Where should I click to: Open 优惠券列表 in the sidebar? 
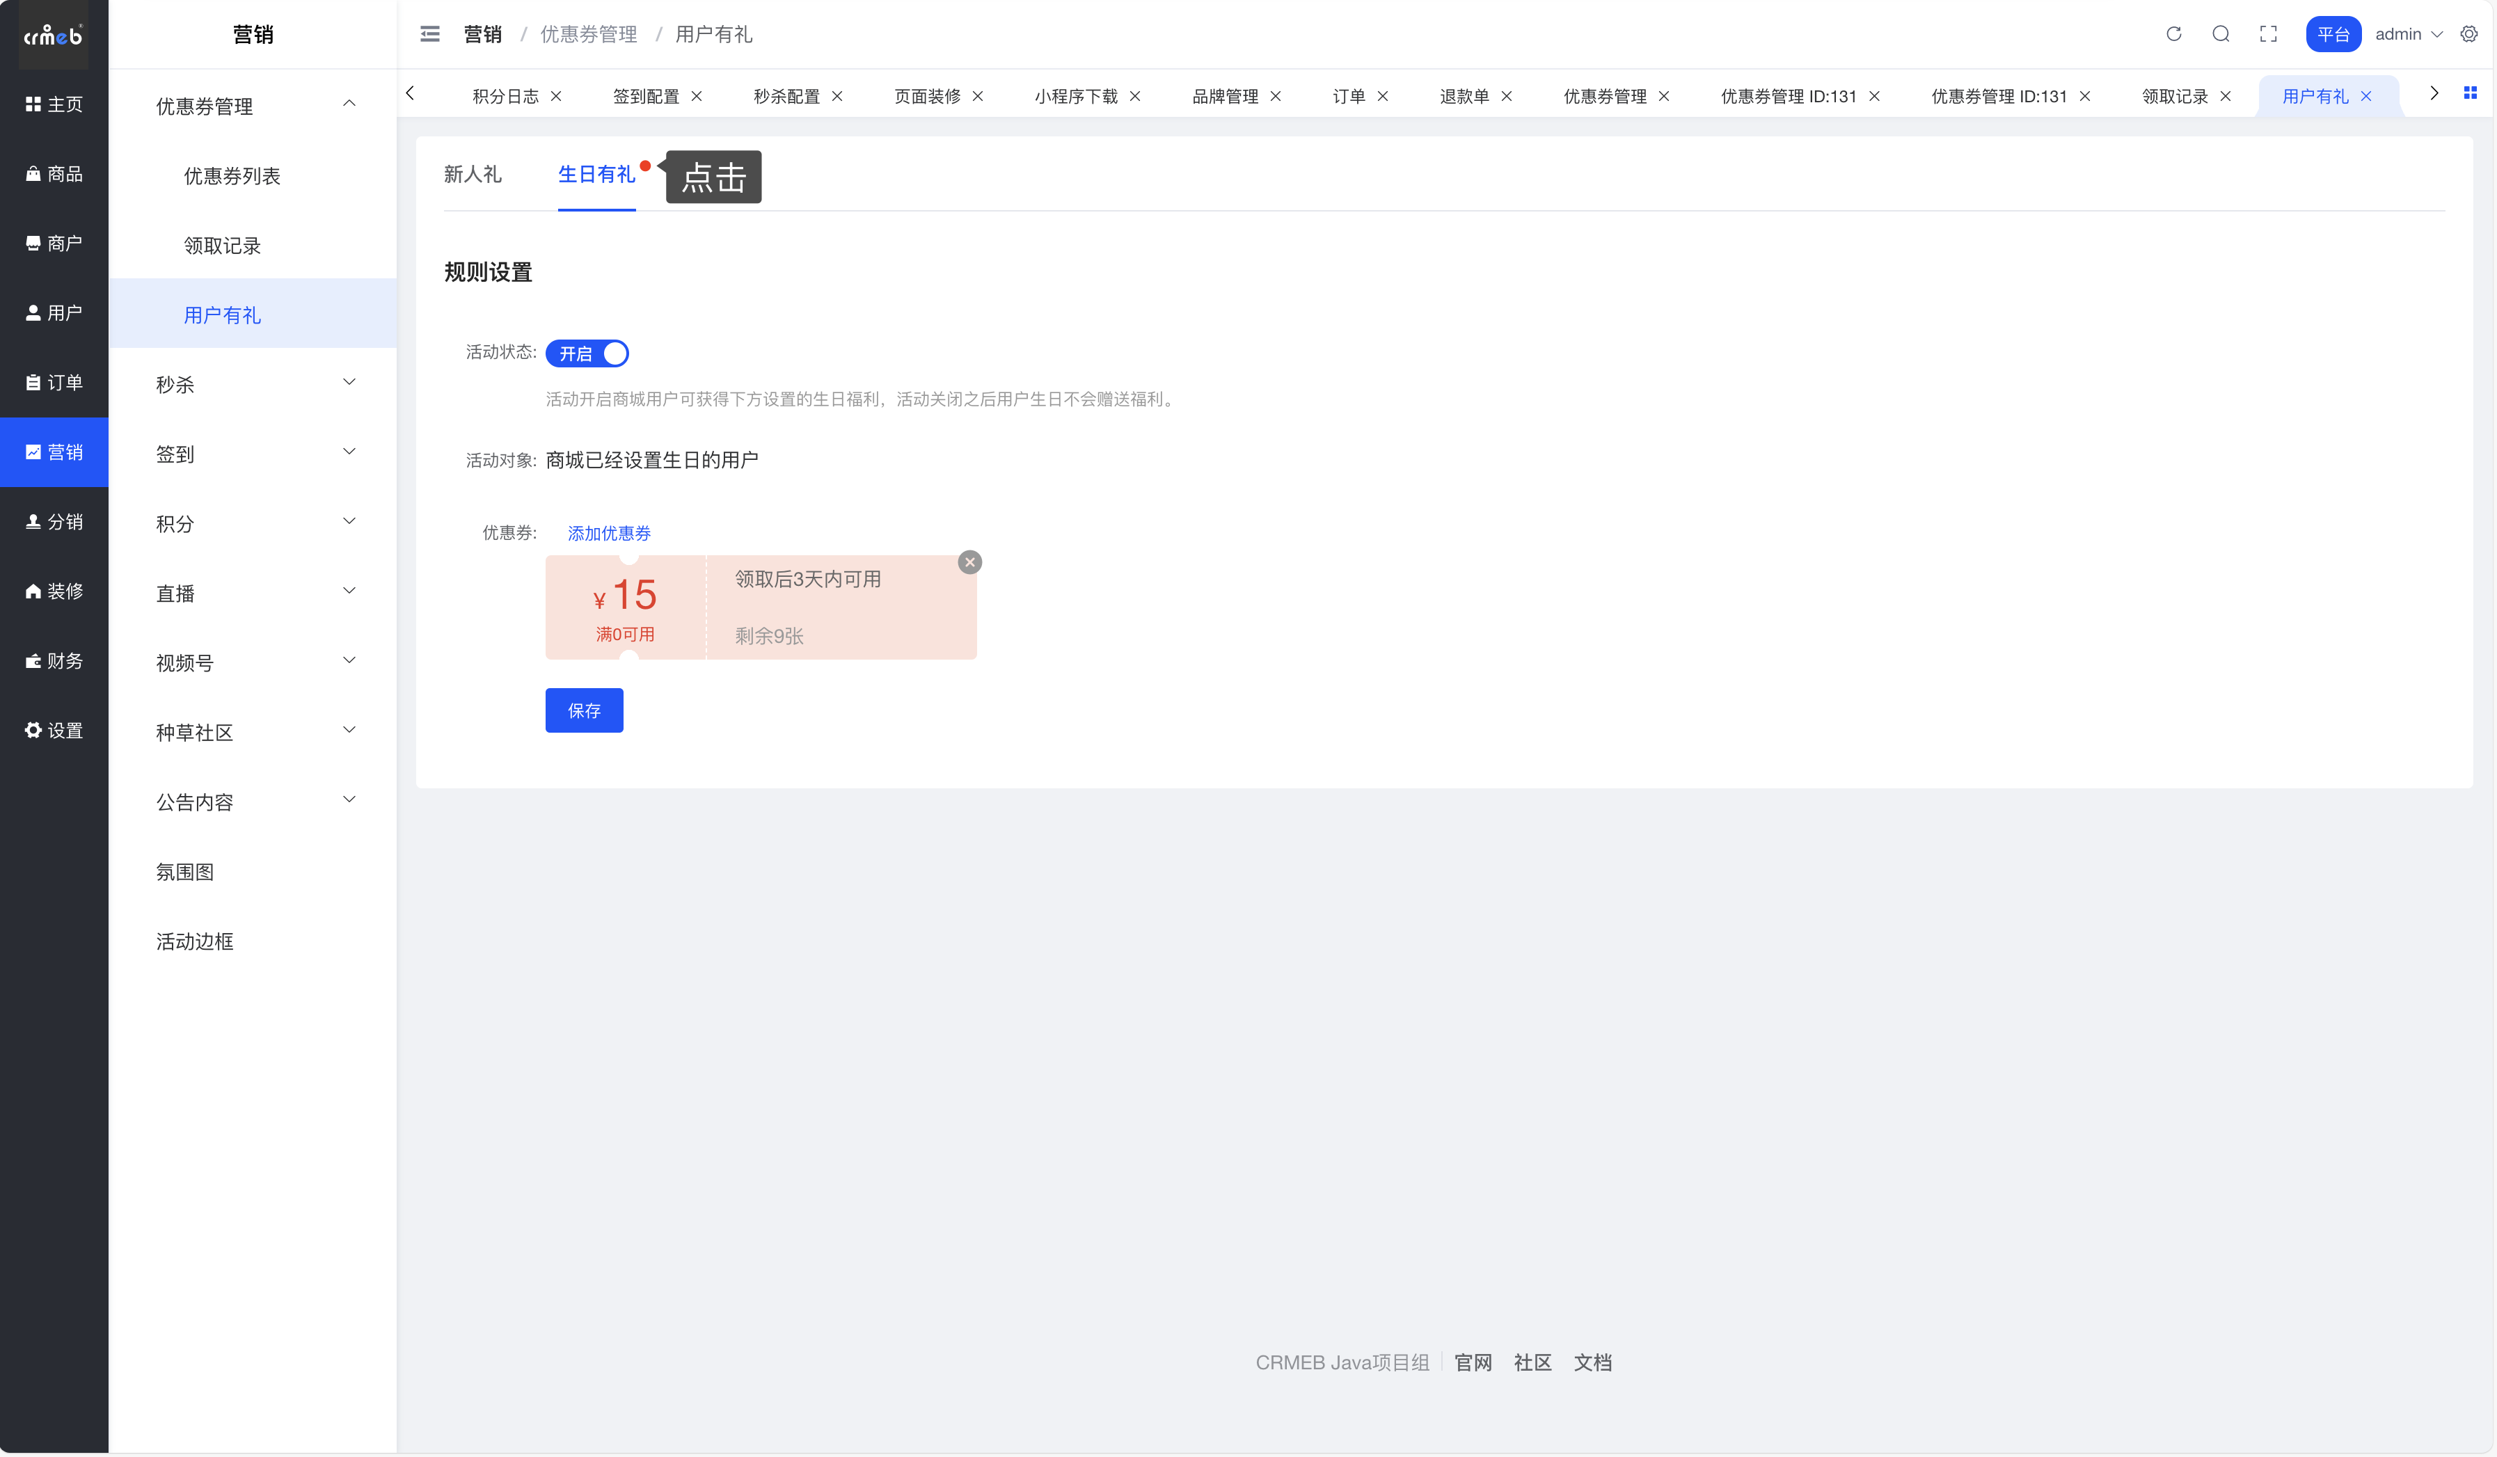pyautogui.click(x=232, y=175)
